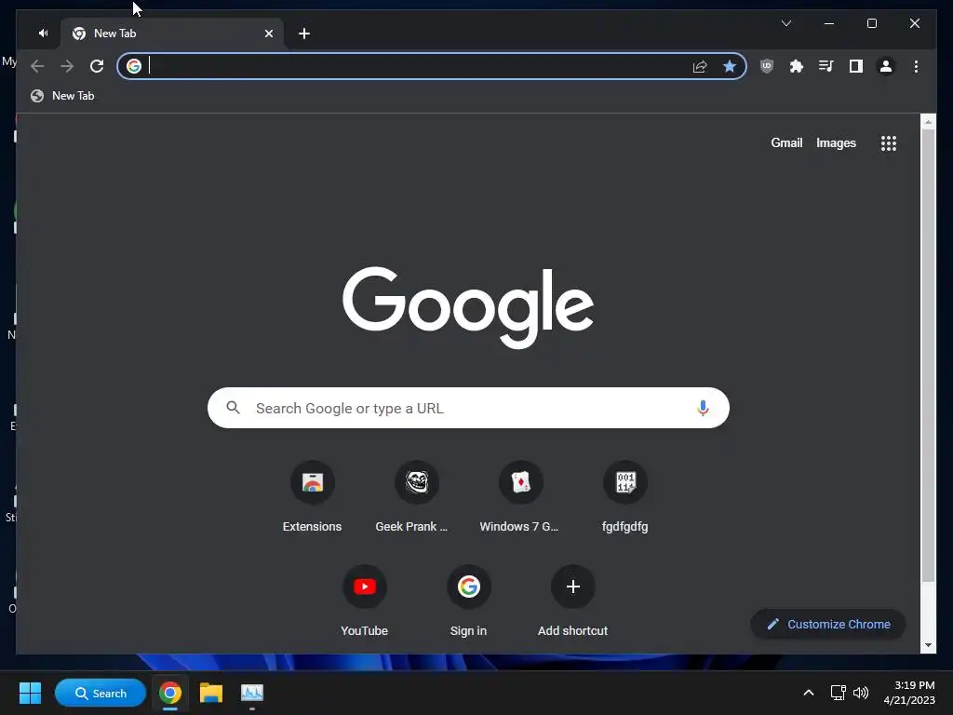
Task: Go forward with the forward arrow
Action: point(67,66)
